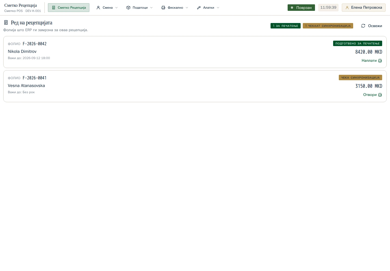
Task: Open the Елена Петровска user button
Action: pos(364,8)
